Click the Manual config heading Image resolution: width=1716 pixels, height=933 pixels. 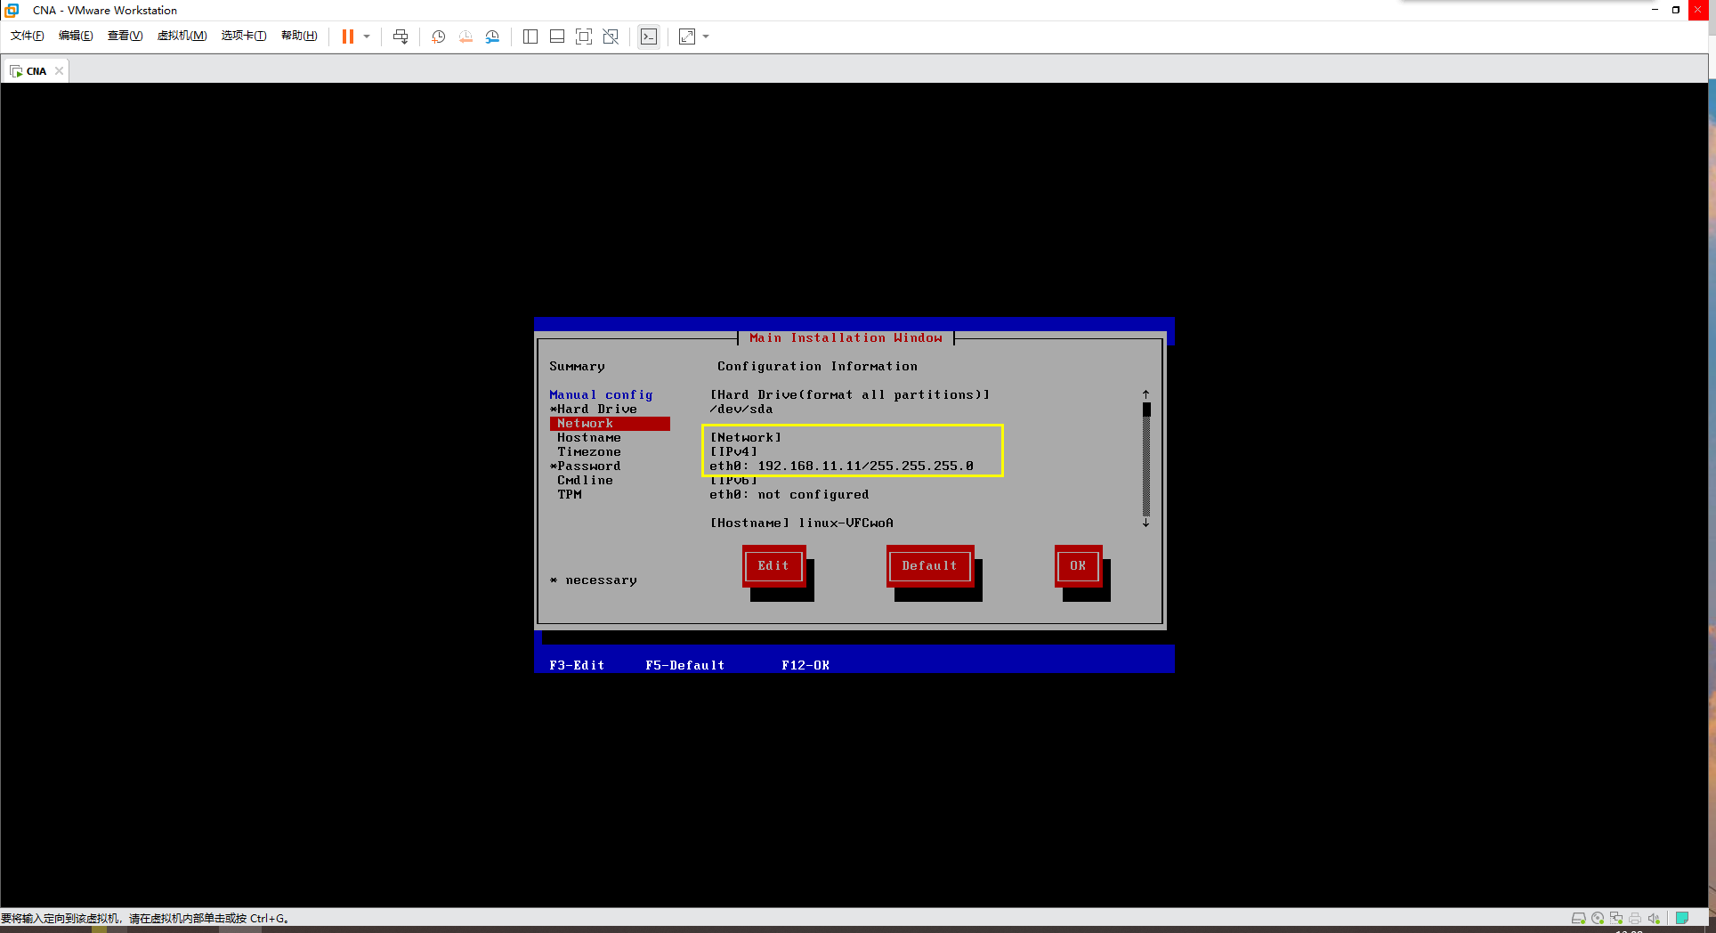[x=601, y=395]
